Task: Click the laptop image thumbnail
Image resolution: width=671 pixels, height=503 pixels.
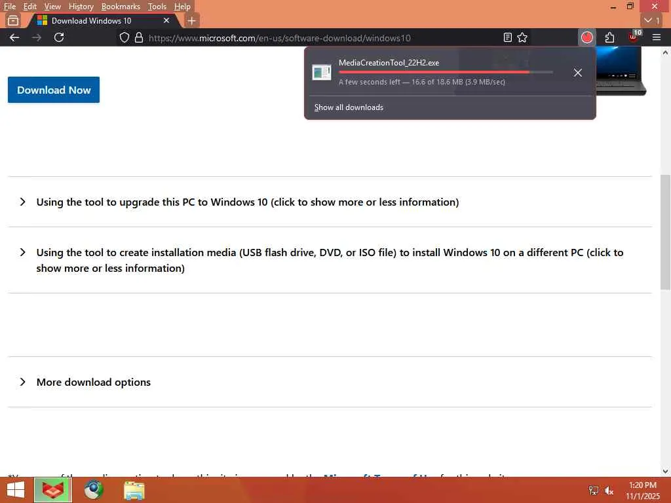Action: point(621,71)
